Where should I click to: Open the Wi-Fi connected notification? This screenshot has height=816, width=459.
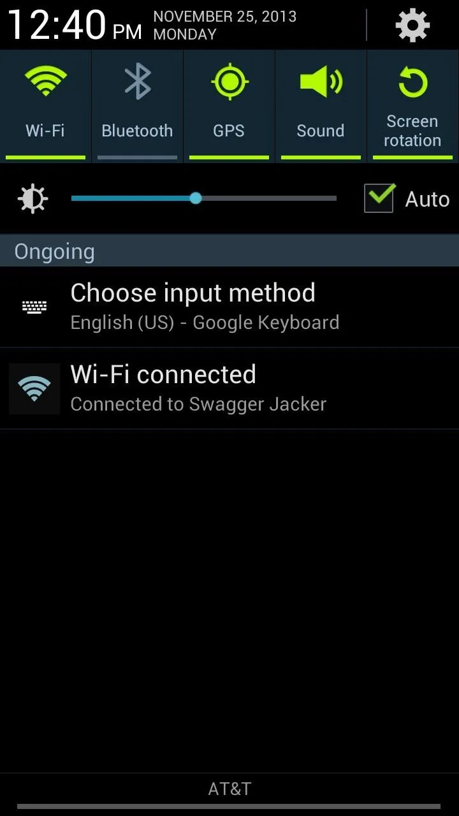click(x=229, y=389)
